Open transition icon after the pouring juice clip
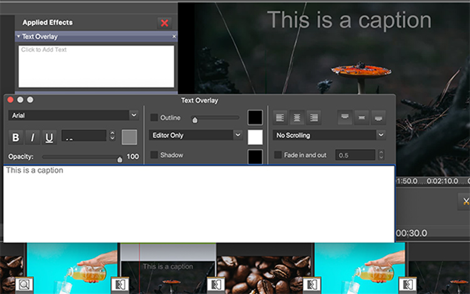The height and width of the screenshot is (294, 470). pos(120,285)
